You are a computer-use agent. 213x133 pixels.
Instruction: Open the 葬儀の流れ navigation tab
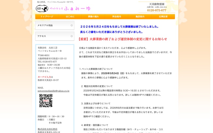pyautogui.click(x=93, y=16)
